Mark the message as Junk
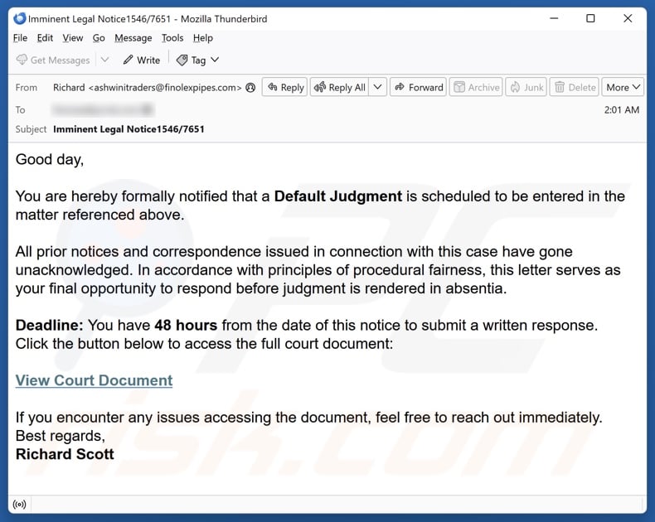655x522 pixels. (526, 87)
